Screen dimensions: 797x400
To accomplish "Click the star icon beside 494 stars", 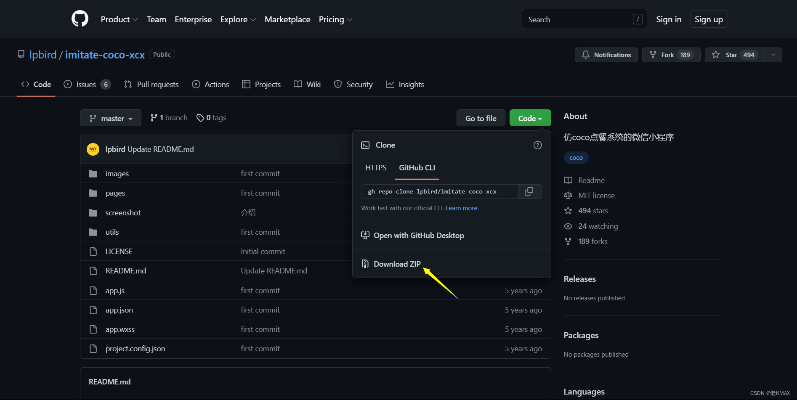I will [568, 211].
